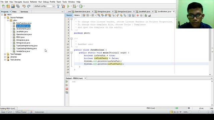Collapse the class Javadoc comment fold
The height and width of the screenshot is (120, 214).
pos(71,39)
